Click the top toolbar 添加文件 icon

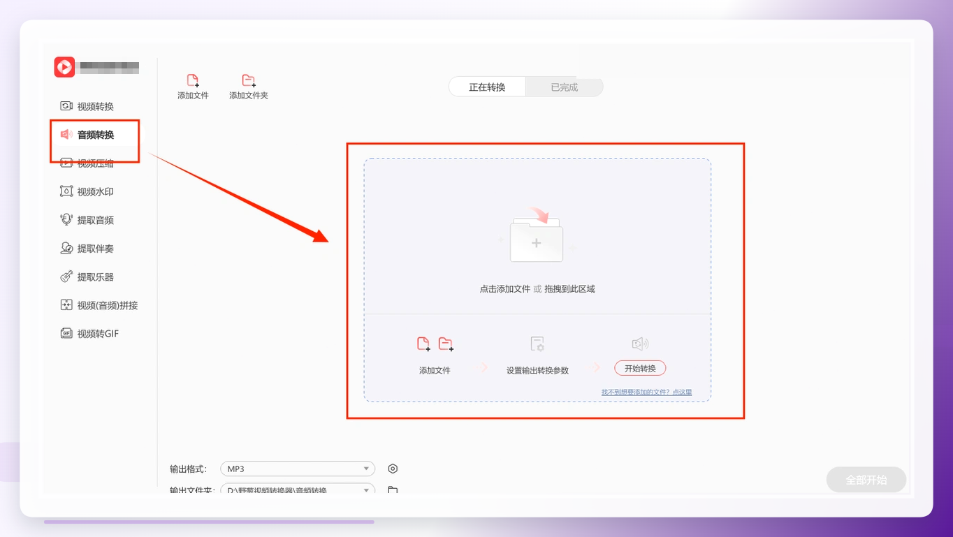pos(193,80)
